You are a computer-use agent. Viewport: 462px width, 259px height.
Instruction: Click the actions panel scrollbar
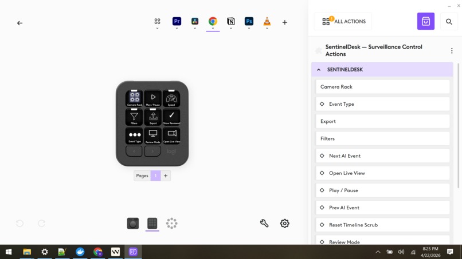(458, 126)
